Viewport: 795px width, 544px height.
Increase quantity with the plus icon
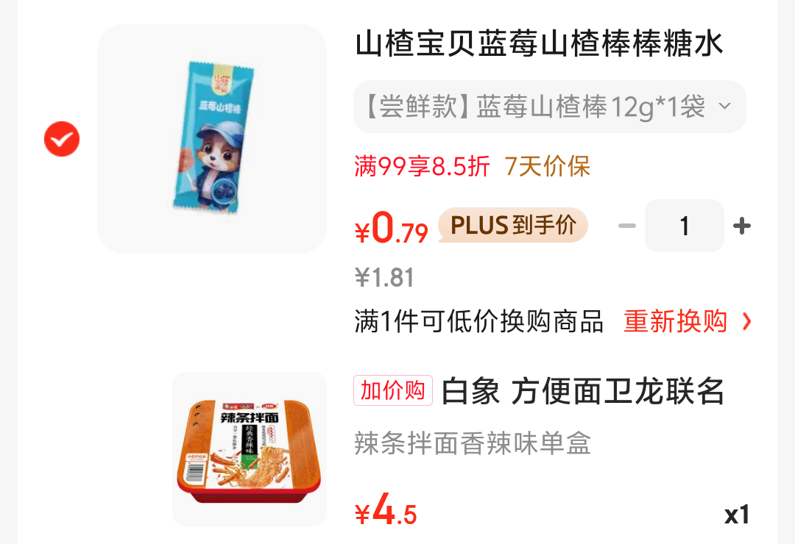(x=742, y=226)
